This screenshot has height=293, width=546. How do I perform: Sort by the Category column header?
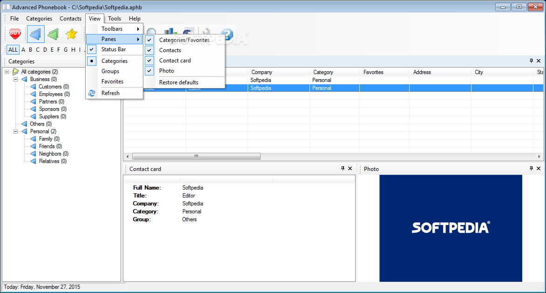(334, 72)
